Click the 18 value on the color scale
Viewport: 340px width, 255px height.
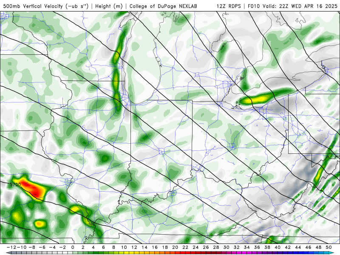[165, 247]
